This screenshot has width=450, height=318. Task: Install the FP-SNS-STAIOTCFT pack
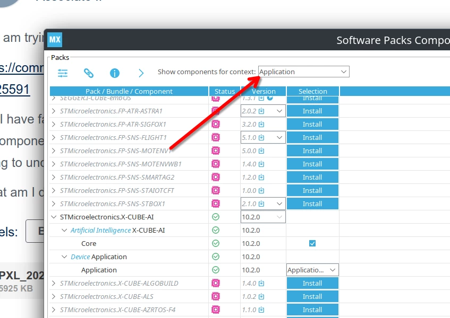[x=312, y=190]
